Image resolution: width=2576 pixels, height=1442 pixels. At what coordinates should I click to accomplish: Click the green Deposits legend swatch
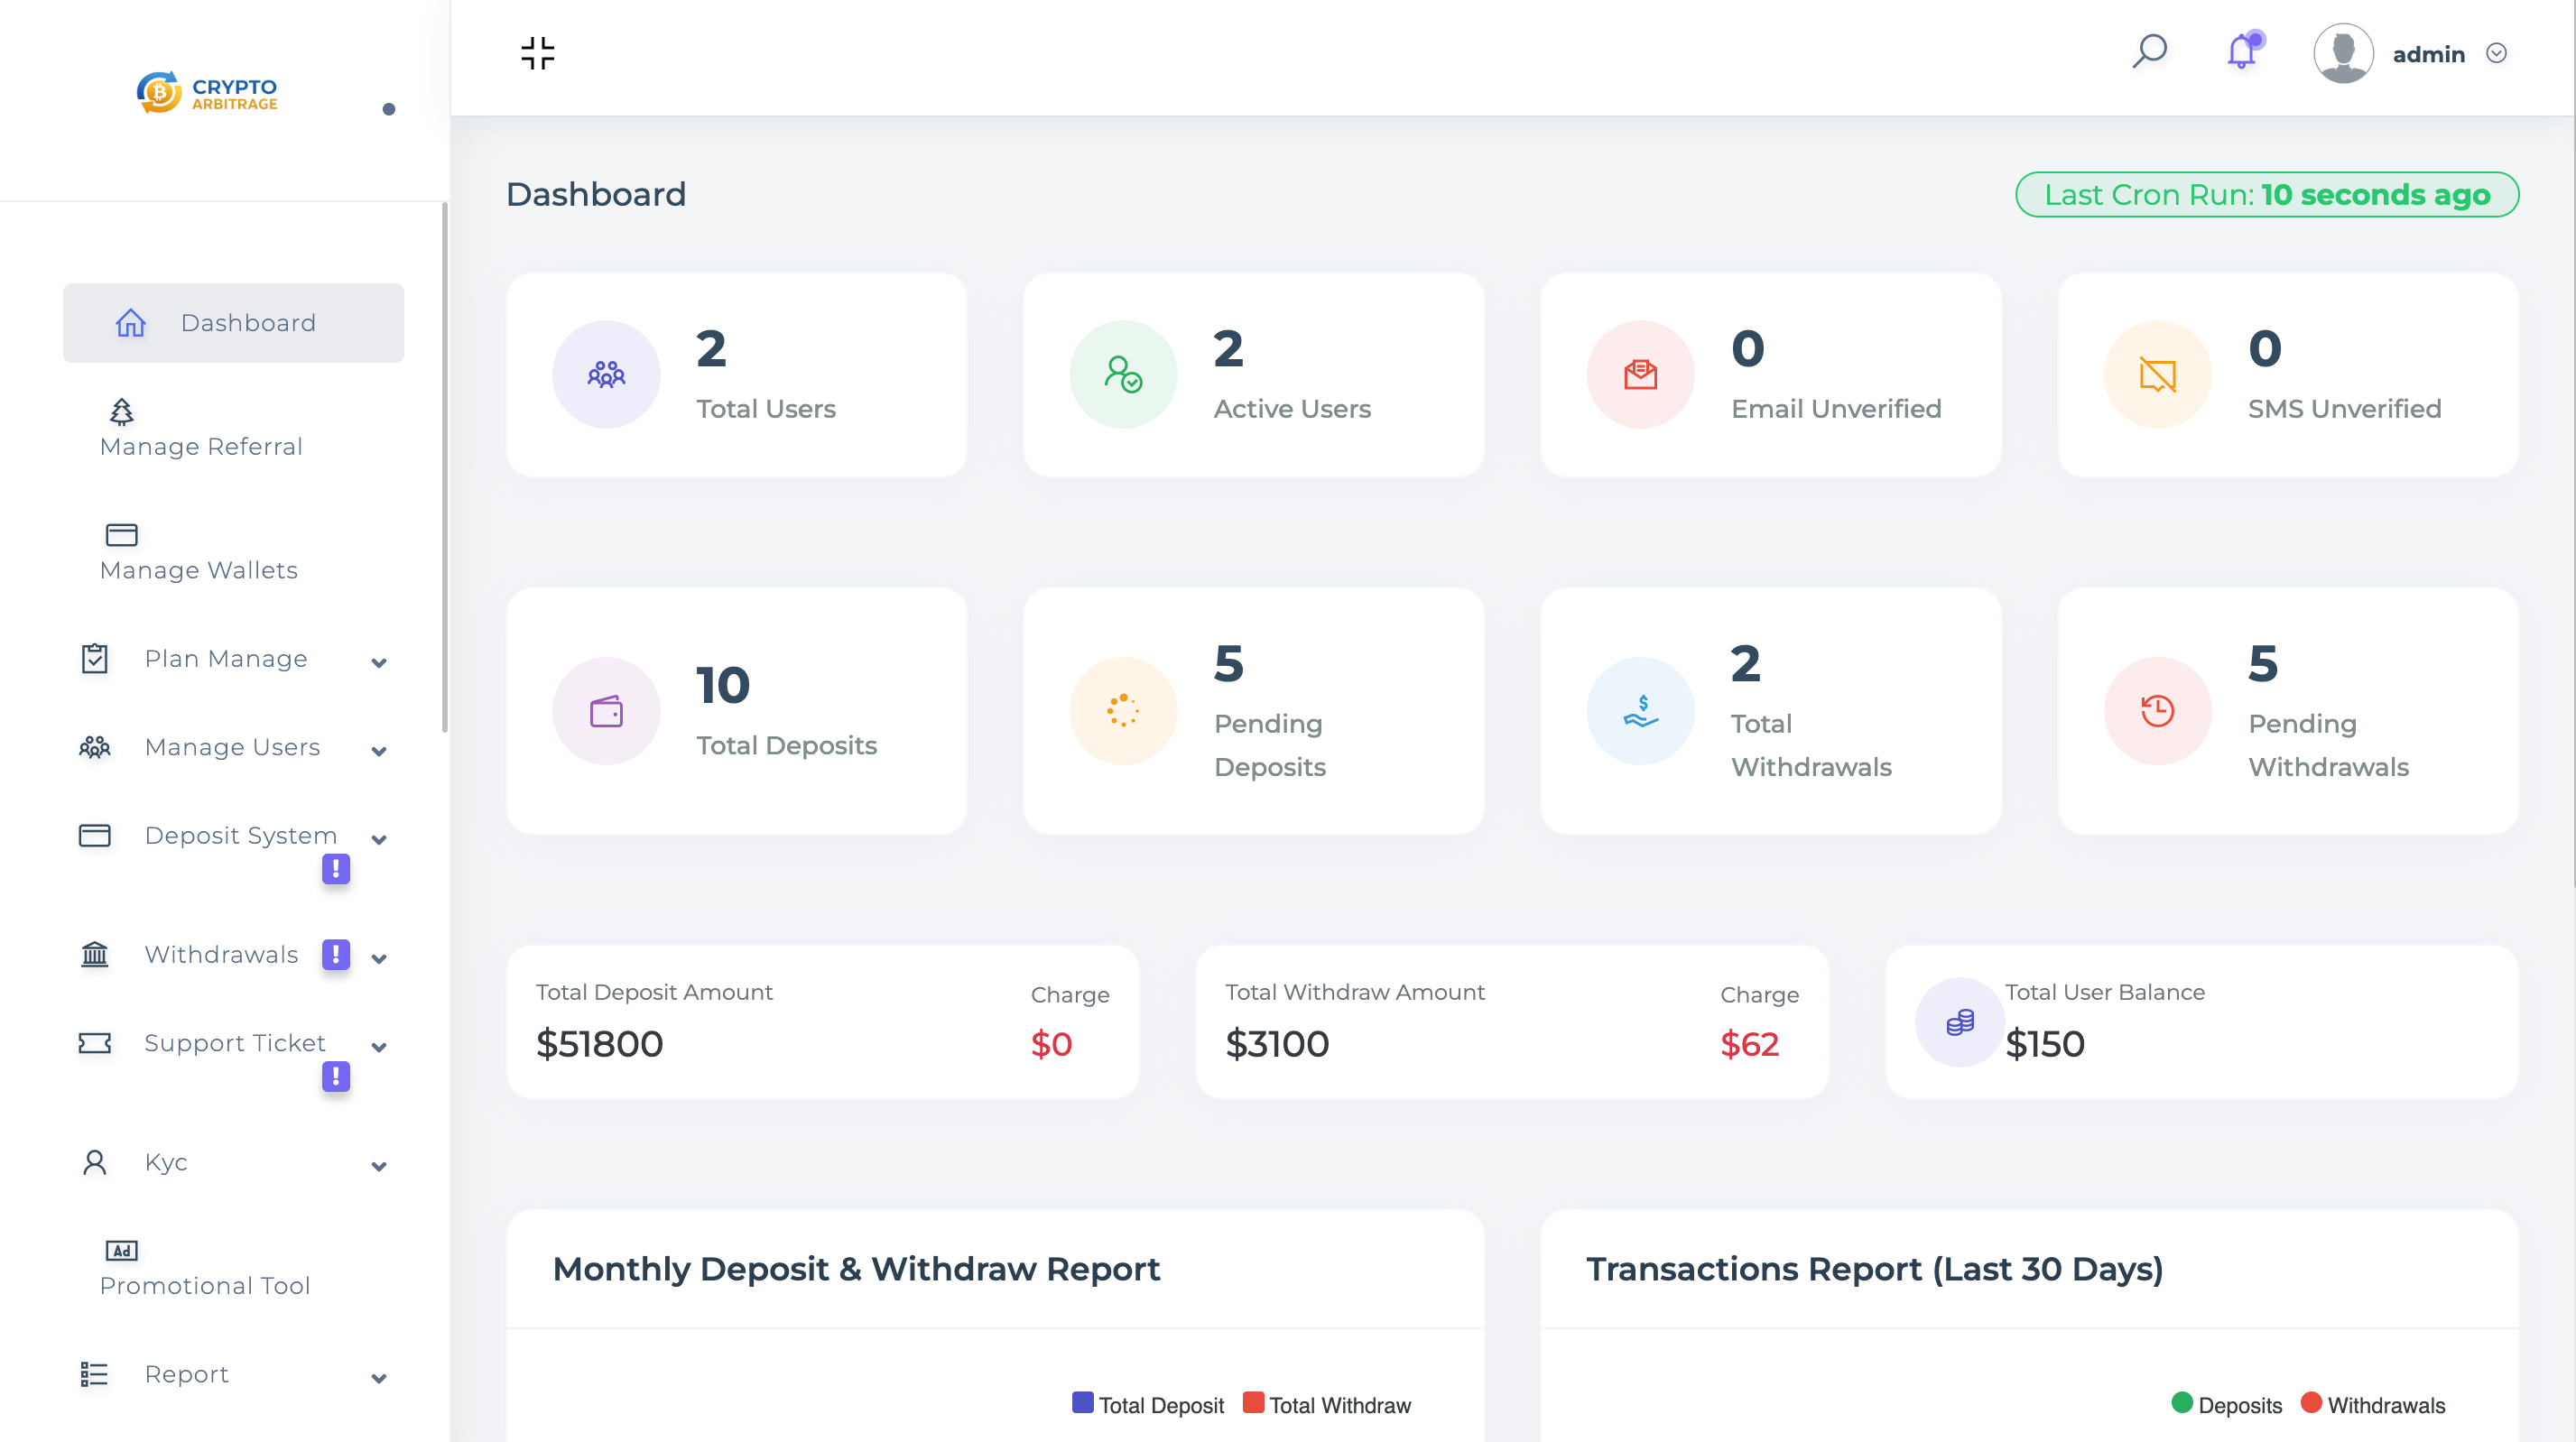[x=2182, y=1403]
